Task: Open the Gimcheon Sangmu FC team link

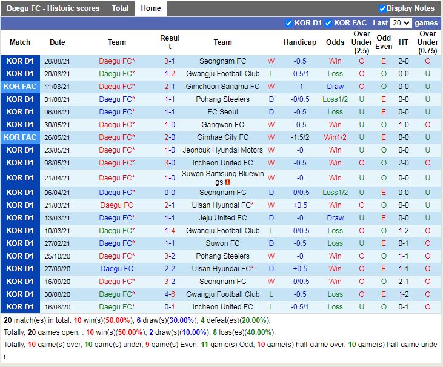Action: [222, 87]
